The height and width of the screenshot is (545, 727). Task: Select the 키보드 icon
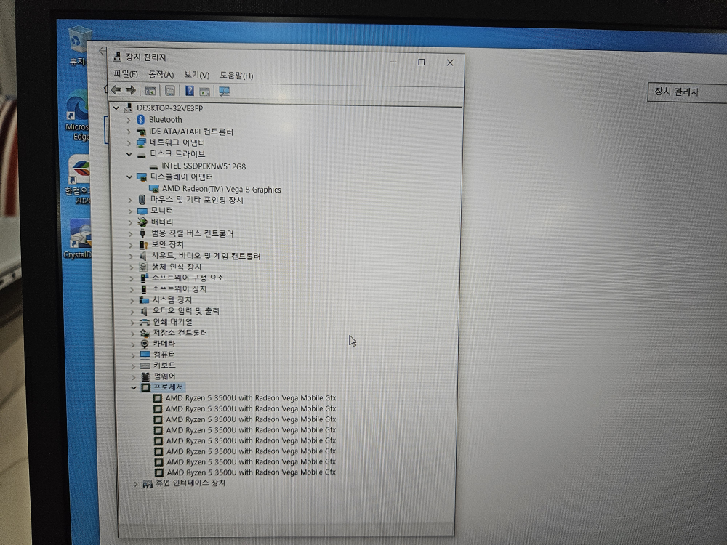coord(145,366)
